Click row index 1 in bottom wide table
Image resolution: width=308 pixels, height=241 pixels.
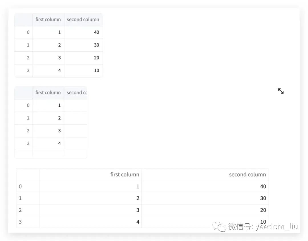[20, 198]
